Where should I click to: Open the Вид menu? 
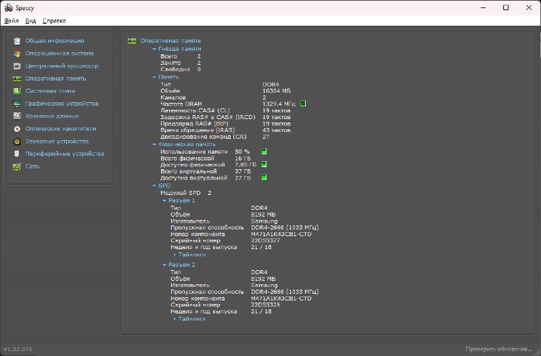pyautogui.click(x=30, y=21)
